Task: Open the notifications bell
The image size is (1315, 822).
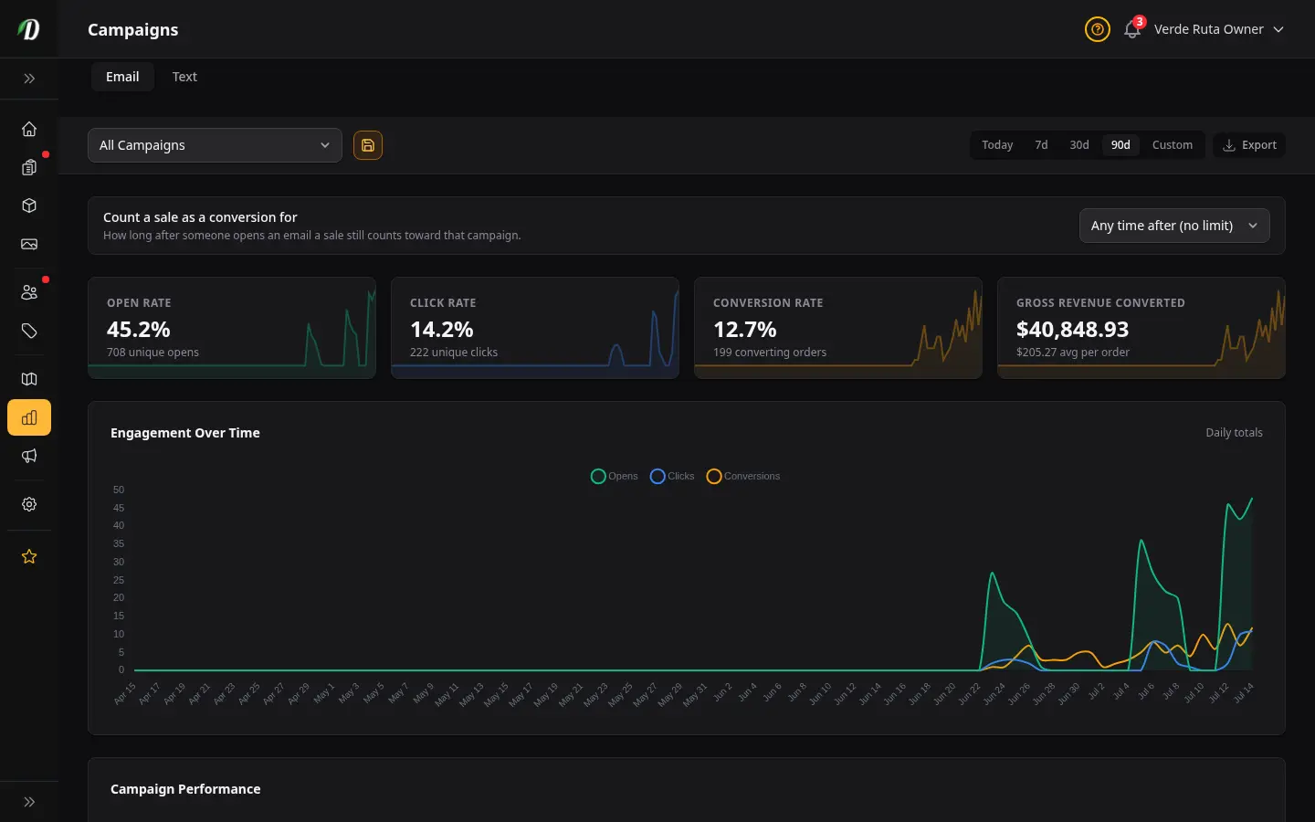Action: (x=1132, y=29)
